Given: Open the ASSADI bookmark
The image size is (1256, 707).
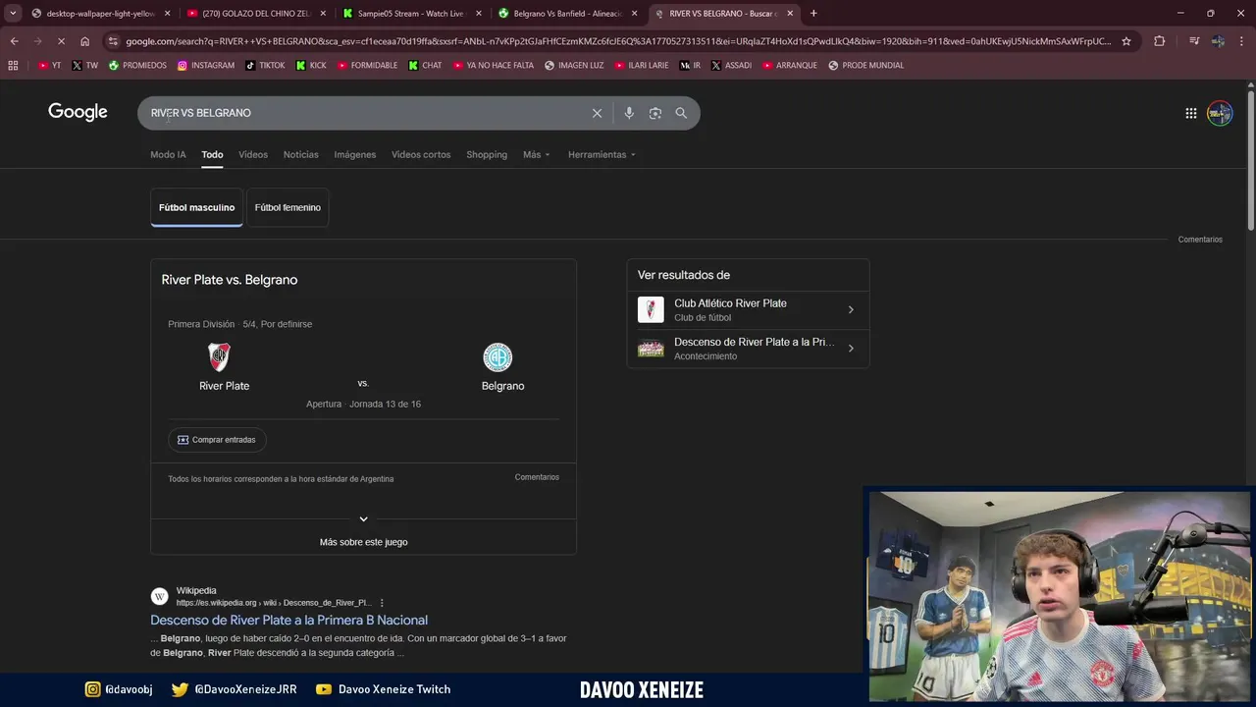Looking at the screenshot, I should click(731, 66).
